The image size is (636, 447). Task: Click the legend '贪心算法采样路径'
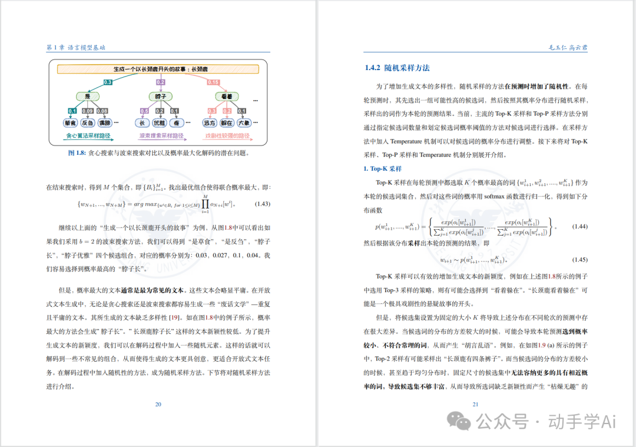[88, 135]
